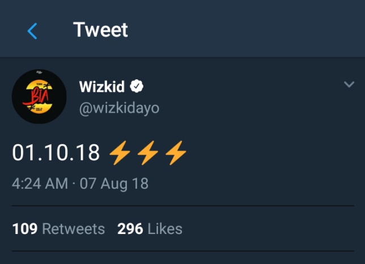Click the 07 Aug 18 date

coord(113,184)
